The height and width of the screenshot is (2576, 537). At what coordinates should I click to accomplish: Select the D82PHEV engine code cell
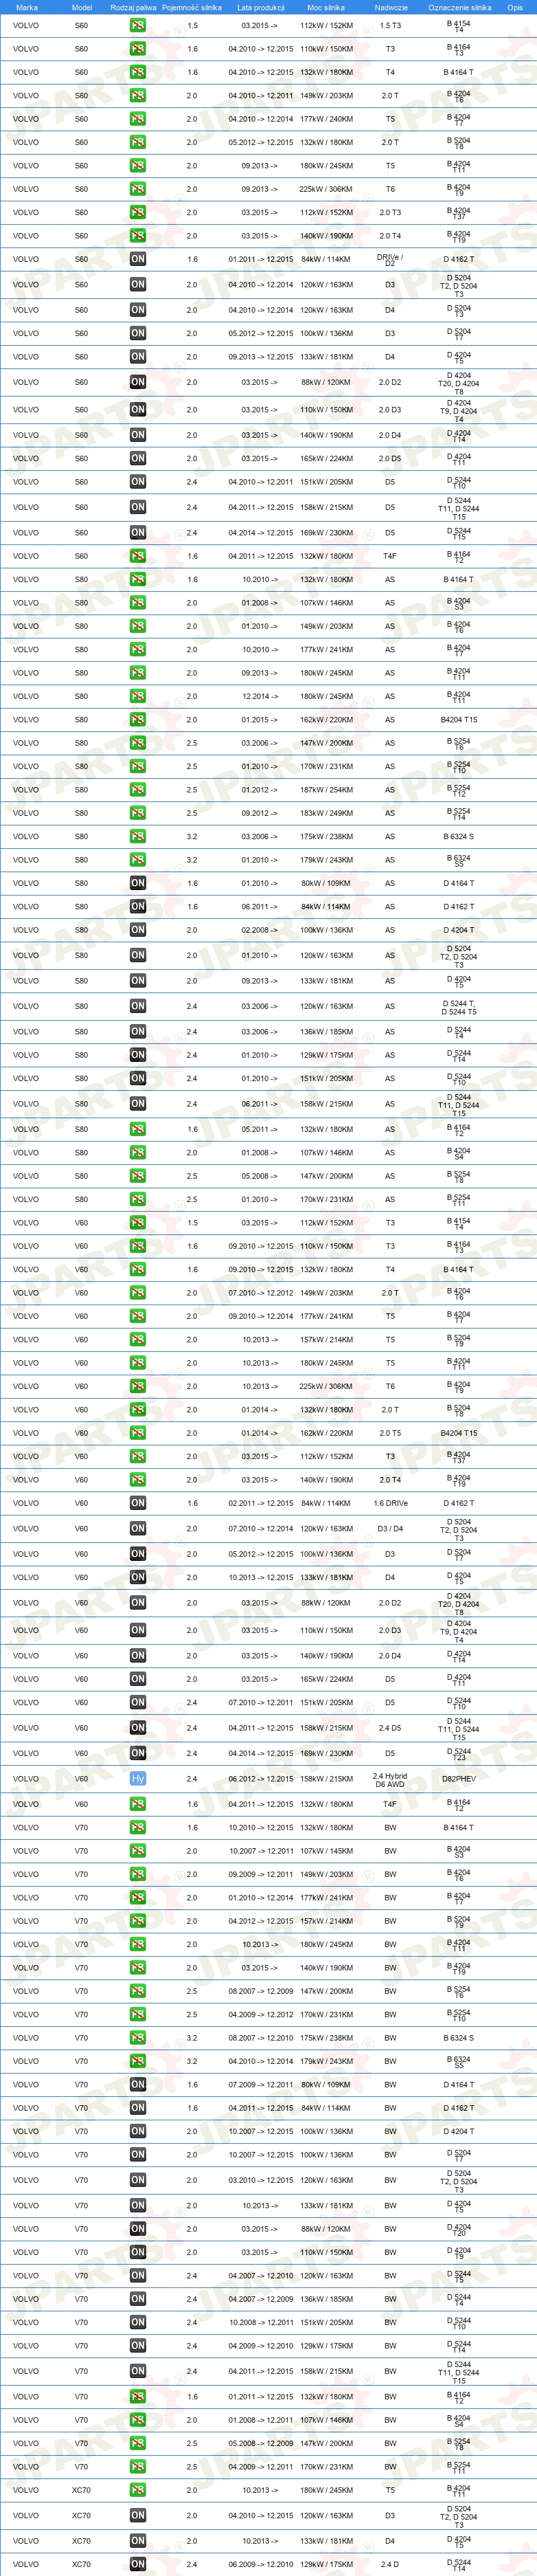pos(459,1778)
